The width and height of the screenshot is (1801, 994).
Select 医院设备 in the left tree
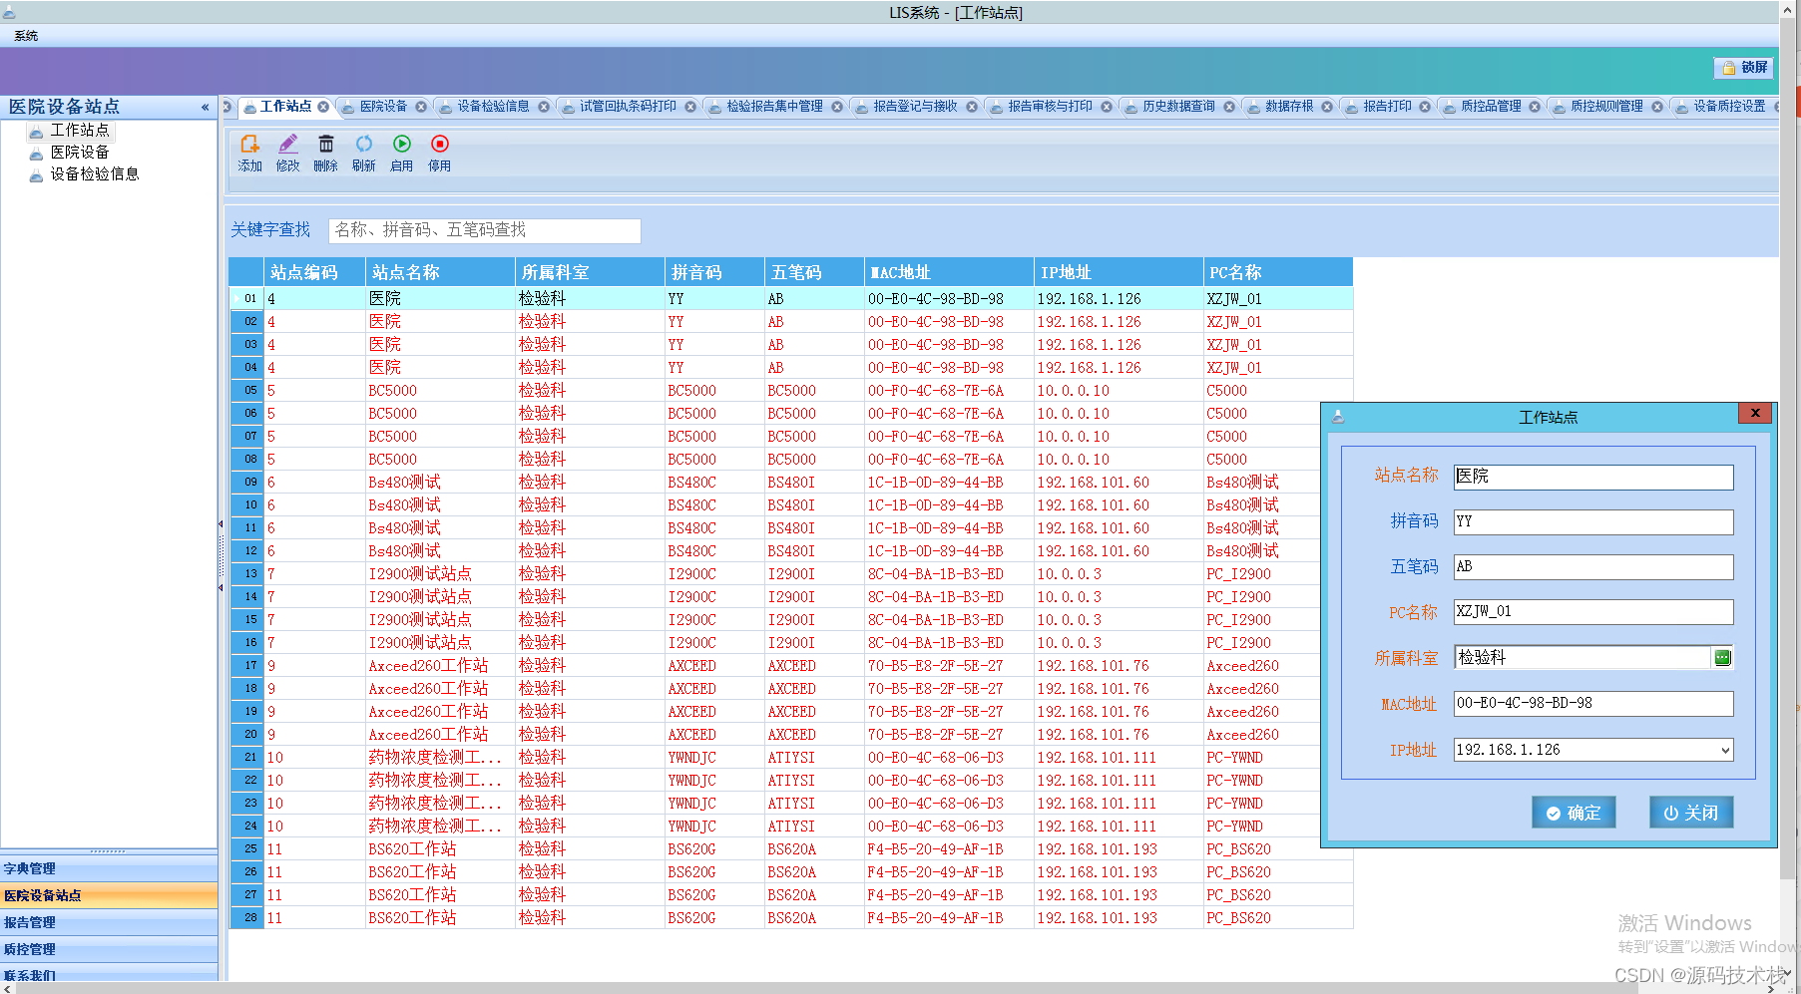click(80, 153)
